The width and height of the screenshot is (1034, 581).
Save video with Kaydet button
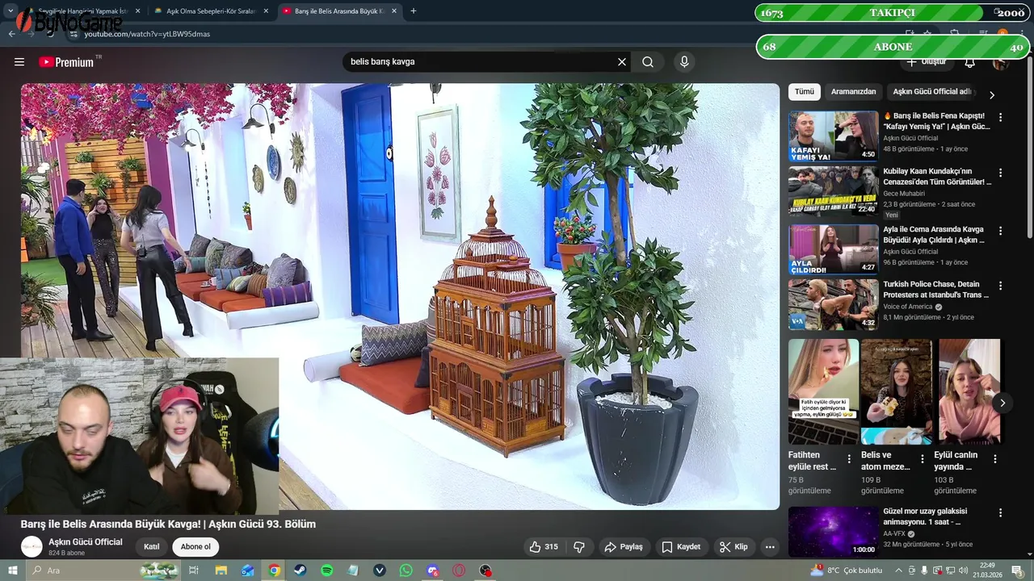(x=681, y=547)
